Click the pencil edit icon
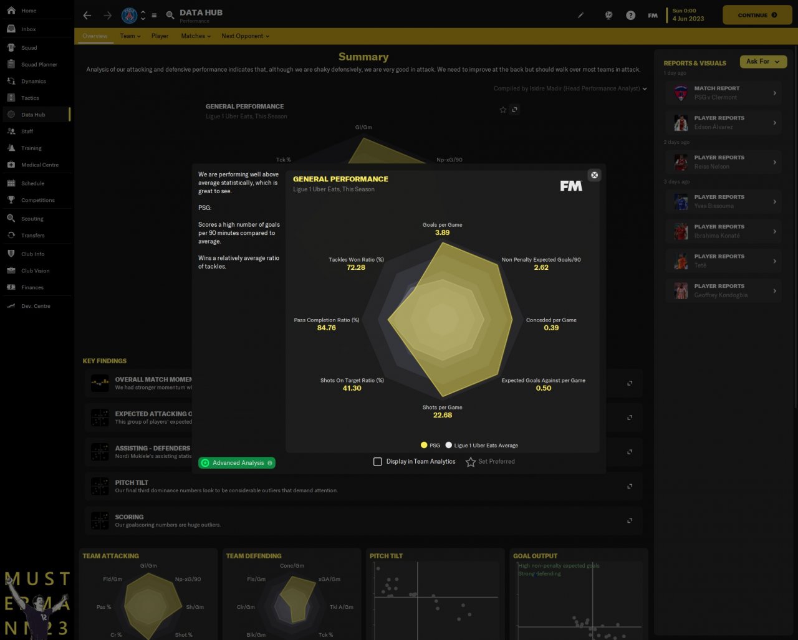 tap(581, 16)
